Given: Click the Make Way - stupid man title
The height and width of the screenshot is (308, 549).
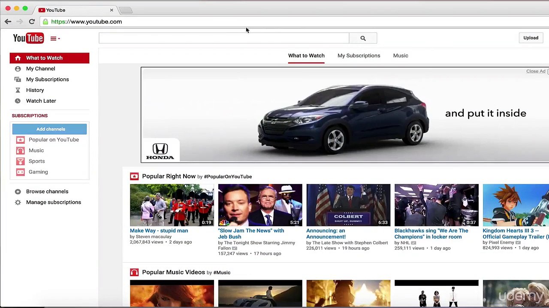Looking at the screenshot, I should coord(159,231).
